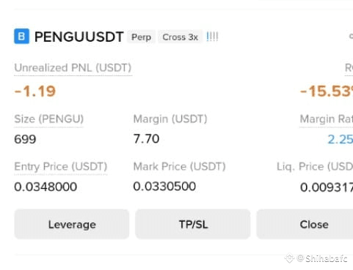
Task: Tap the Margin Ratio label
Action: pos(327,119)
